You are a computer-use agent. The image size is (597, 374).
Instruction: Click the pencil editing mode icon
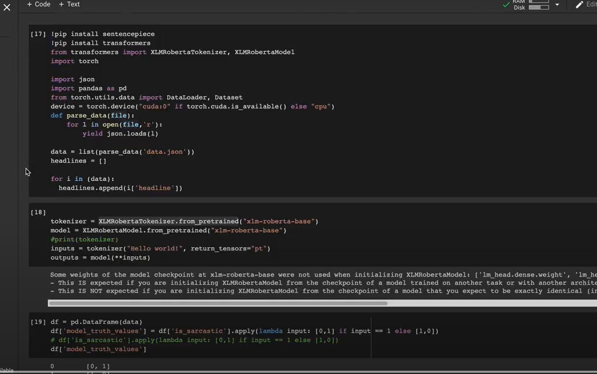579,5
